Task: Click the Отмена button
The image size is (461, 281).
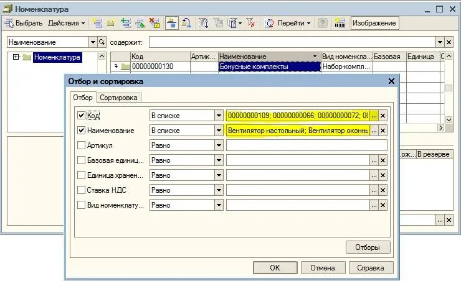Action: pyautogui.click(x=323, y=268)
